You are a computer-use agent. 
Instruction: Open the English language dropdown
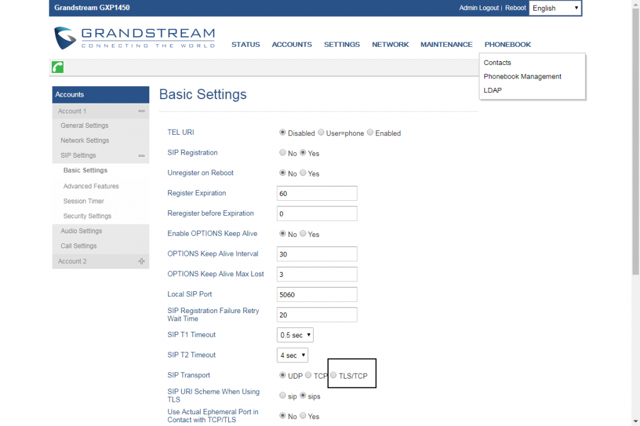pyautogui.click(x=555, y=8)
